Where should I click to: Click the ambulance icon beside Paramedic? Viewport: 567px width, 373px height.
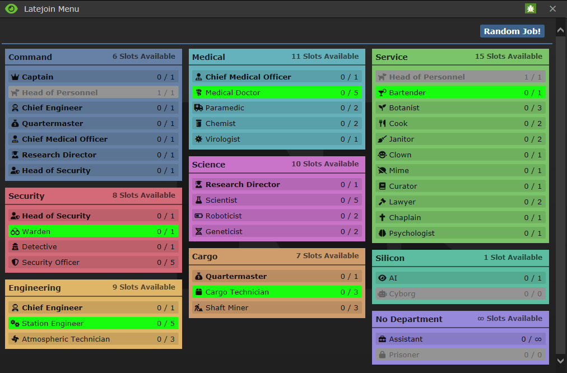coord(198,108)
